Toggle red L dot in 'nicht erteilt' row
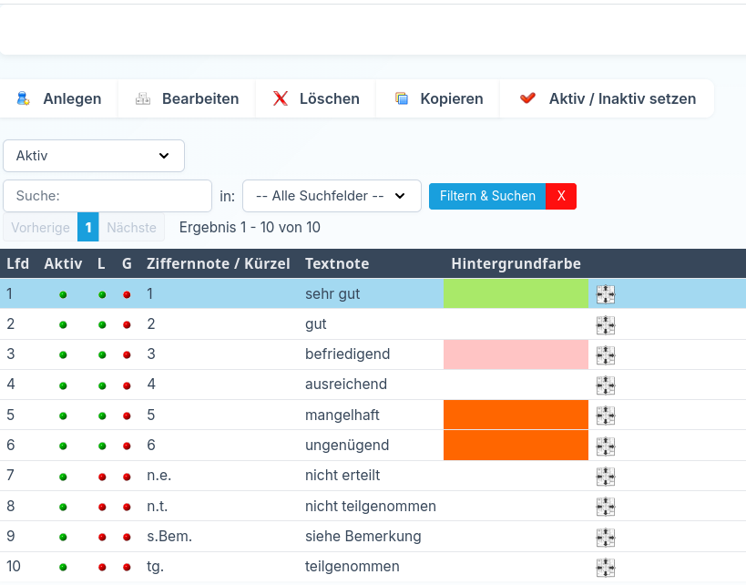746x585 pixels. pos(102,477)
